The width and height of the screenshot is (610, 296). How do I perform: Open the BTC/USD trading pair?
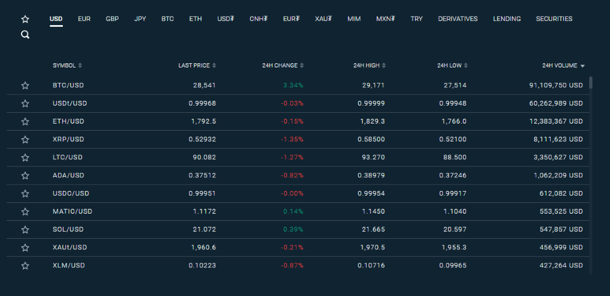[68, 85]
